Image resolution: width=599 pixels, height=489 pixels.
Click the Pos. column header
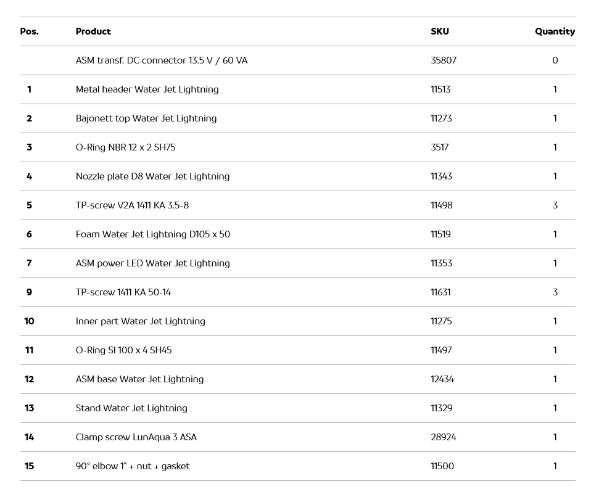pyautogui.click(x=29, y=31)
